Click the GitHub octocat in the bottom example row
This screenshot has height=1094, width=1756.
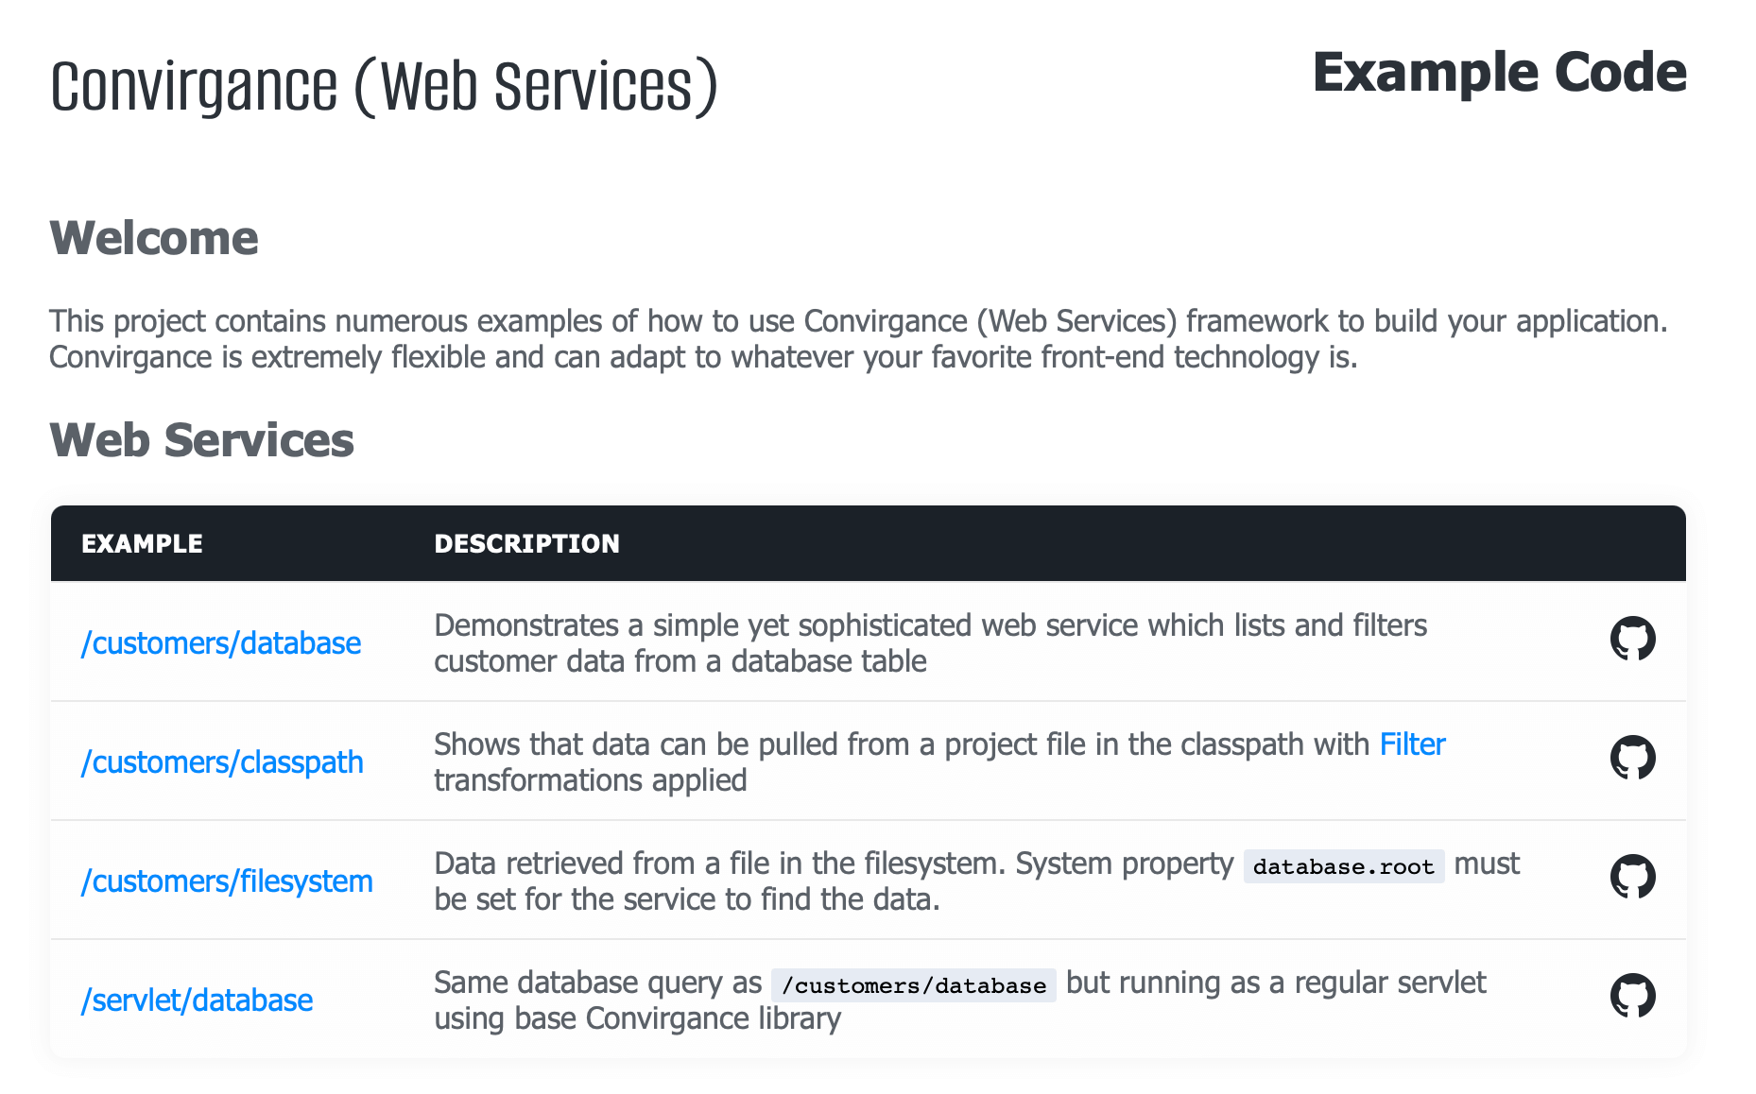pos(1634,997)
